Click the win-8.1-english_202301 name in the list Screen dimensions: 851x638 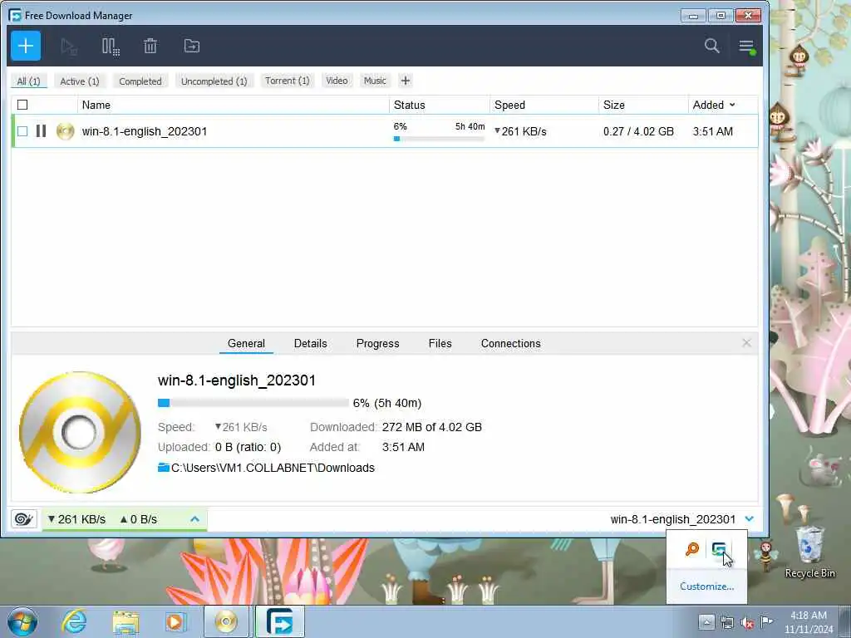(145, 131)
